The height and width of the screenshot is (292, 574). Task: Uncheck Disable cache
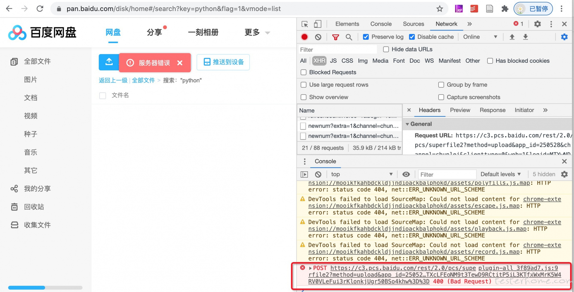click(x=412, y=37)
